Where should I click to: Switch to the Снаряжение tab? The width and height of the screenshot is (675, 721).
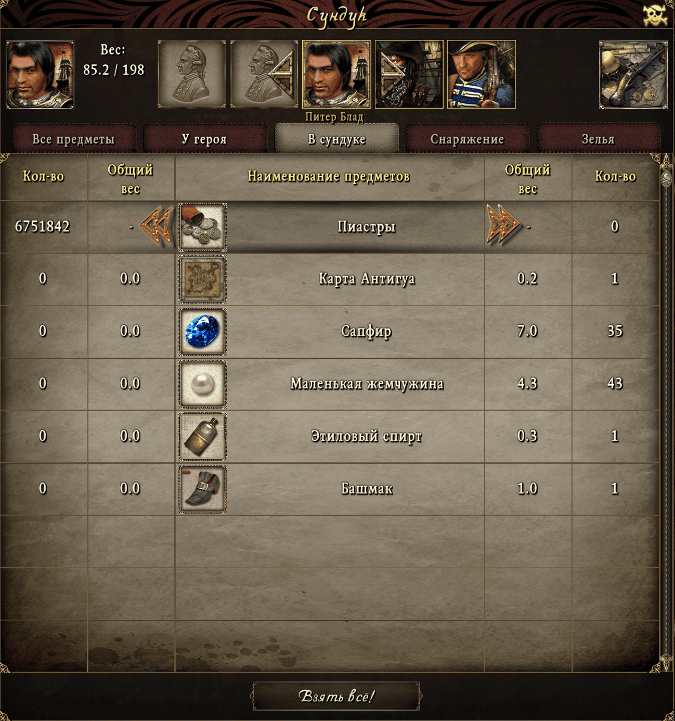(467, 139)
